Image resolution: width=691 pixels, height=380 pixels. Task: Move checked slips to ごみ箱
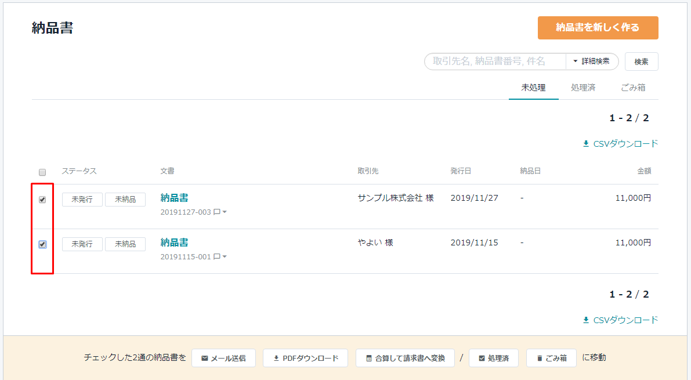[551, 358]
